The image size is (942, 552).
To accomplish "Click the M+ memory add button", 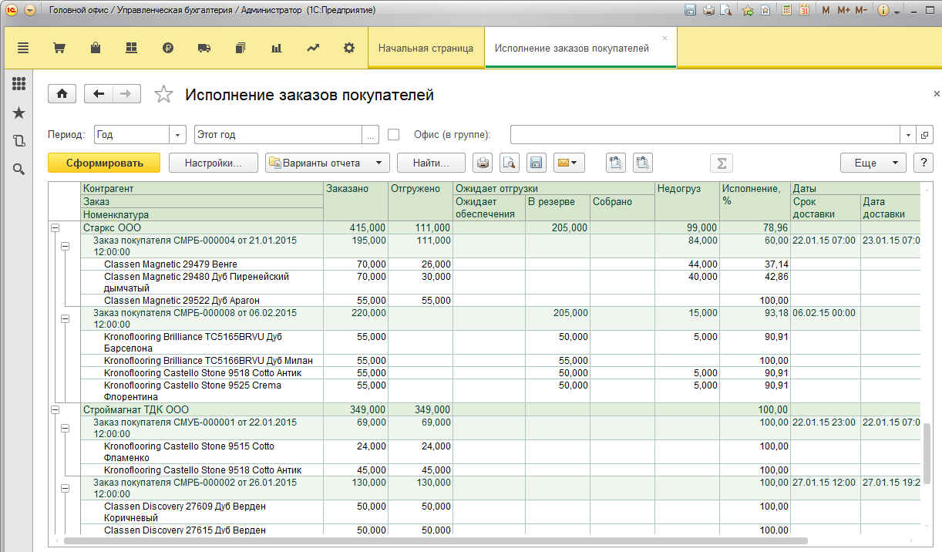I will pos(843,11).
